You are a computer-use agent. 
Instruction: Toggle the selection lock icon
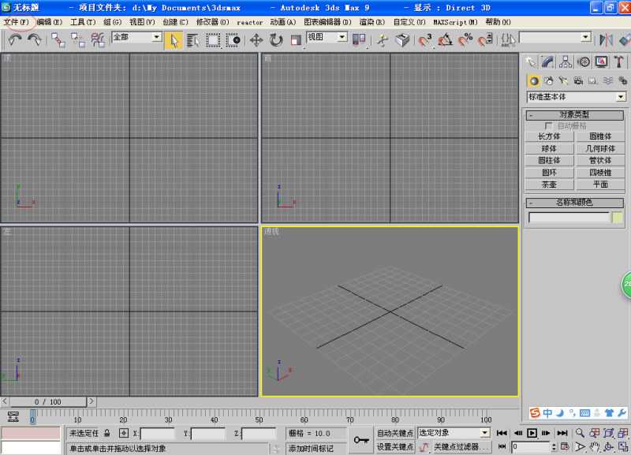pyautogui.click(x=106, y=433)
